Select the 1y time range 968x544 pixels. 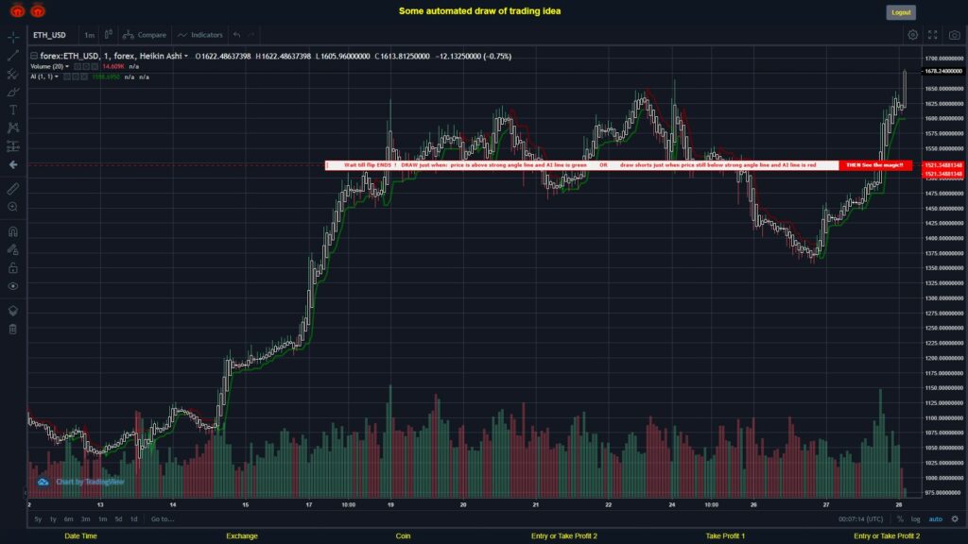[53, 519]
